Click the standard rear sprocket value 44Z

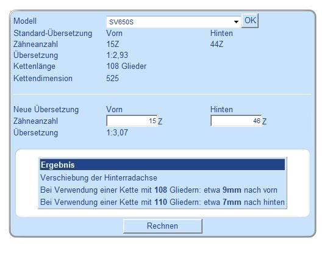(216, 44)
